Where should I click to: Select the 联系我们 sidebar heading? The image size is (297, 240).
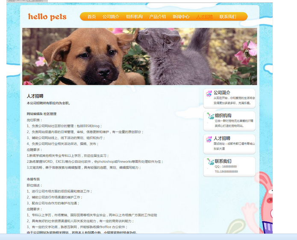click(x=223, y=161)
